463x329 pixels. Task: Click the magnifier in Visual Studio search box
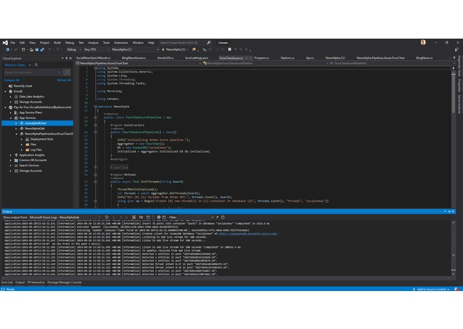coord(209,43)
